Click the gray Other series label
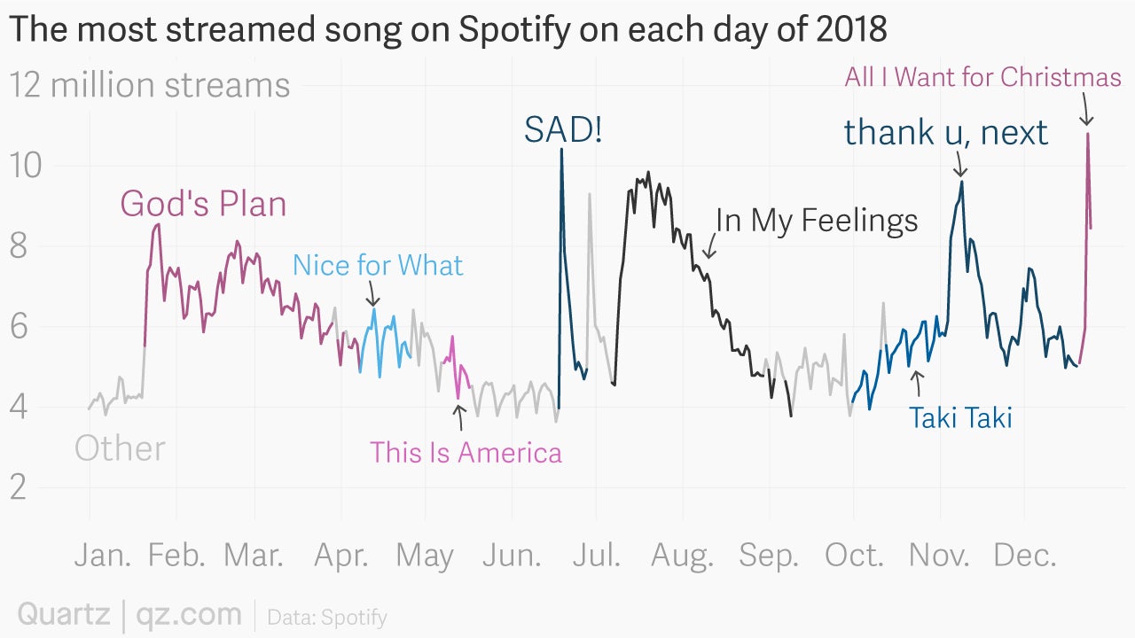1135x638 pixels. tap(120, 448)
